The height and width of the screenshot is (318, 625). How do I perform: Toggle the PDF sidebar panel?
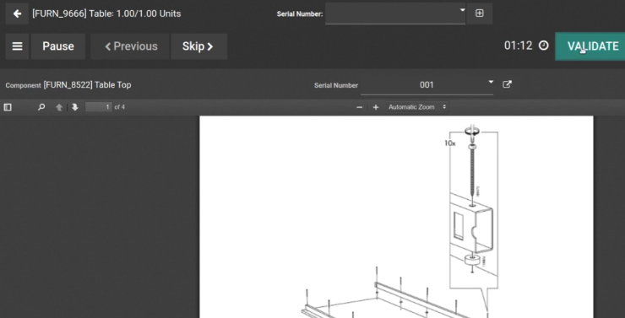click(8, 107)
